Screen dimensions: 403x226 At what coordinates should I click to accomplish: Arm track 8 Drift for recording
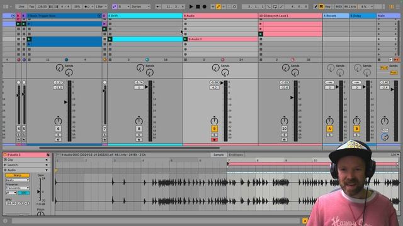tap(139, 140)
